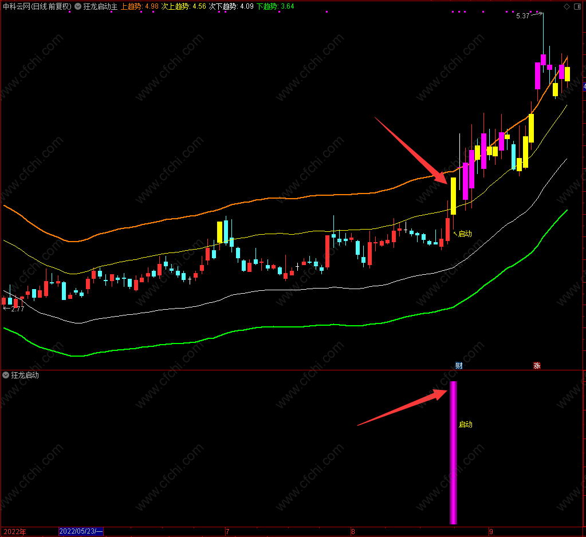
Task: Click month 8 marker on the time axis
Action: [x=353, y=531]
